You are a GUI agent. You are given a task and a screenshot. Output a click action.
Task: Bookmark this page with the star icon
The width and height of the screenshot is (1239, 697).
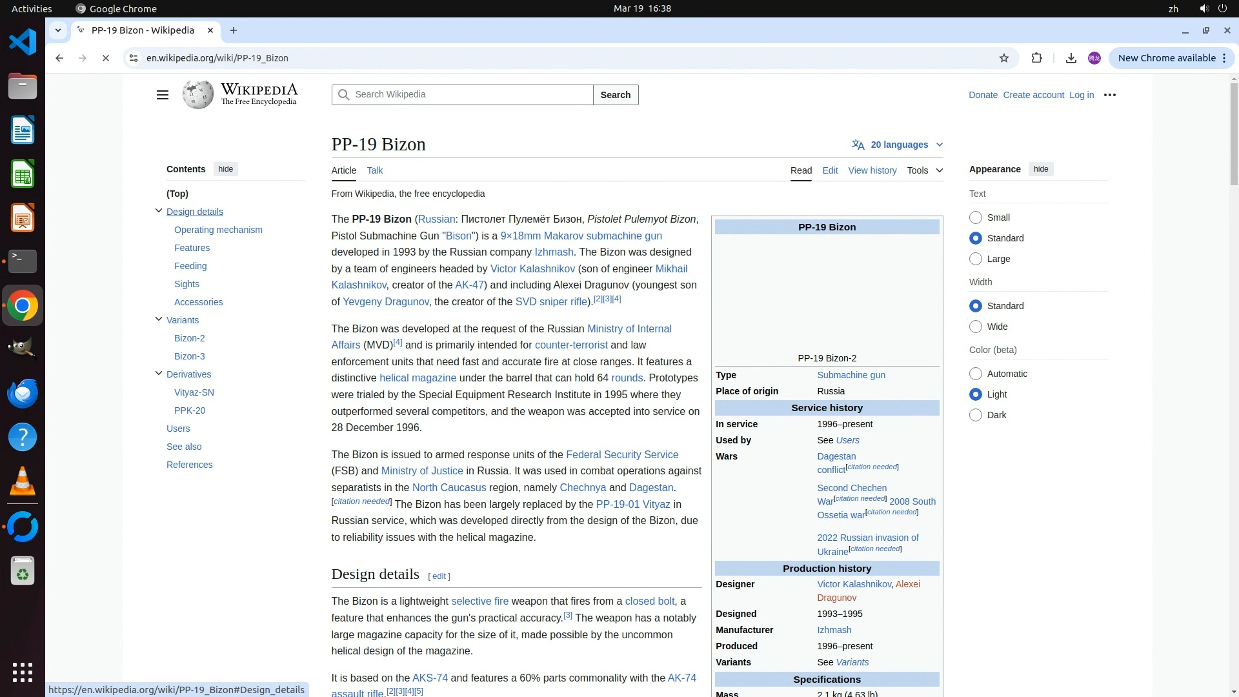(x=1003, y=58)
